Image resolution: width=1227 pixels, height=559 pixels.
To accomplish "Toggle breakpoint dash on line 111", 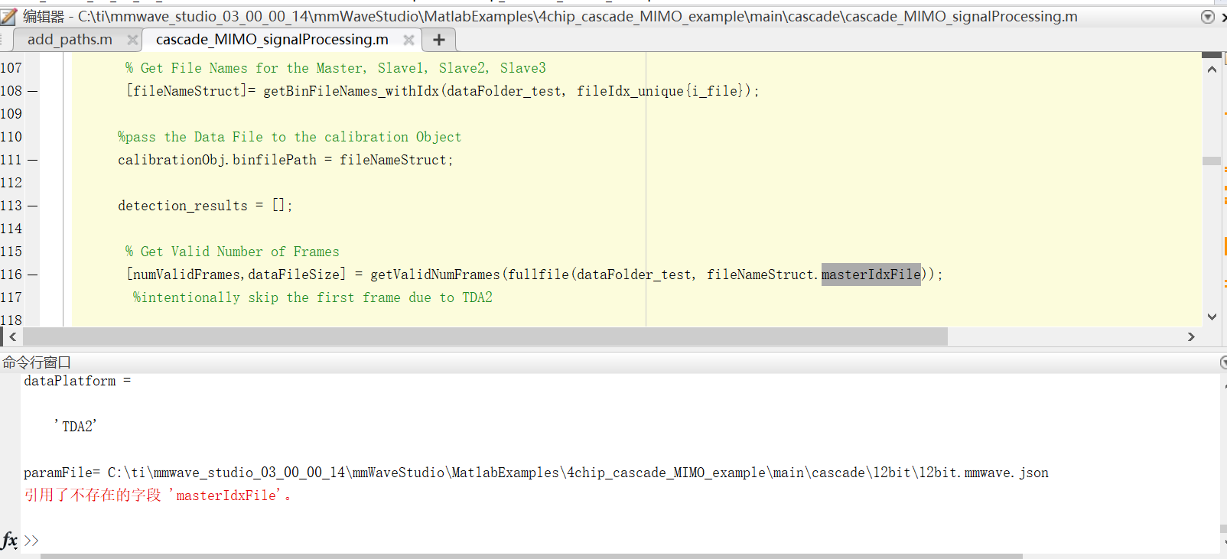I will tap(32, 160).
